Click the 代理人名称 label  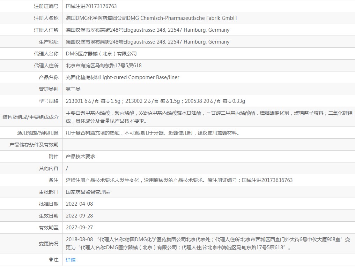(x=46, y=54)
